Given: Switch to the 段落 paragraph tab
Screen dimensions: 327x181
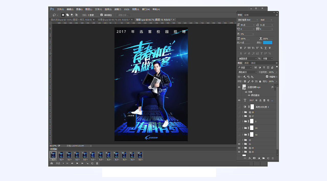Looking at the screenshot, I should 246,15.
